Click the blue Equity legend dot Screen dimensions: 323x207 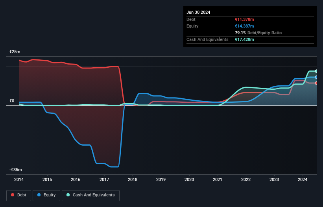click(39, 195)
